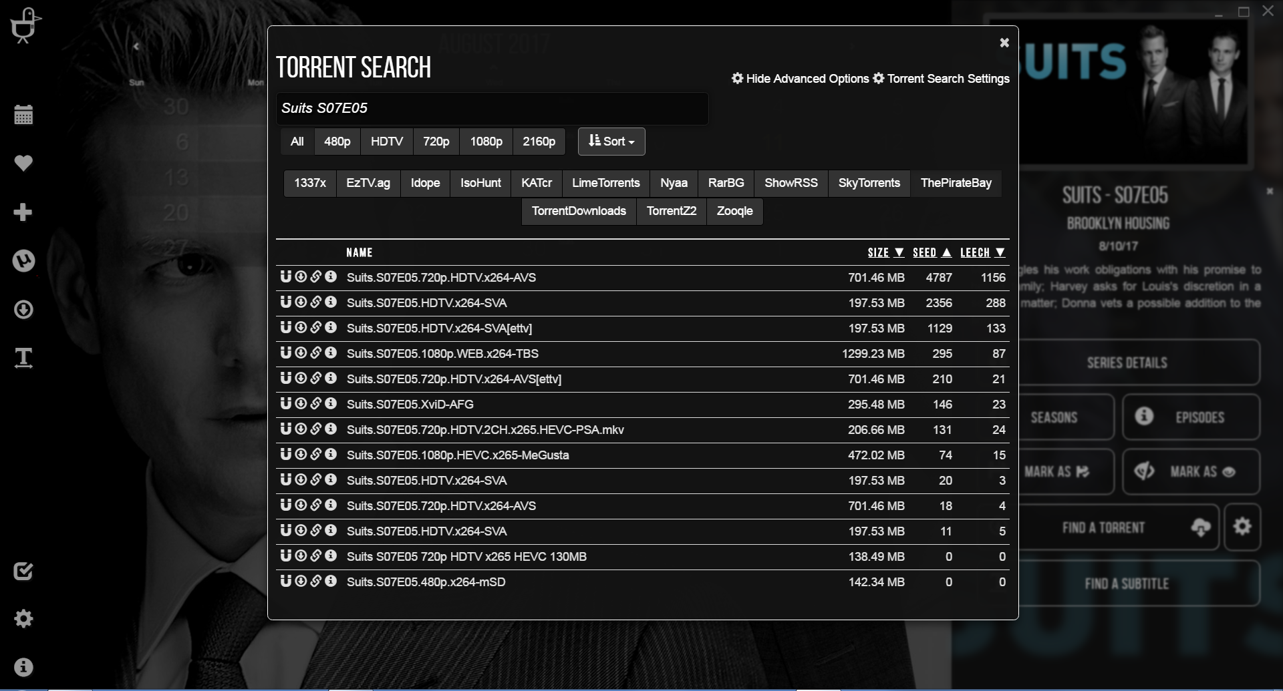
Task: Close the Torrent Search dialog
Action: [x=1004, y=43]
